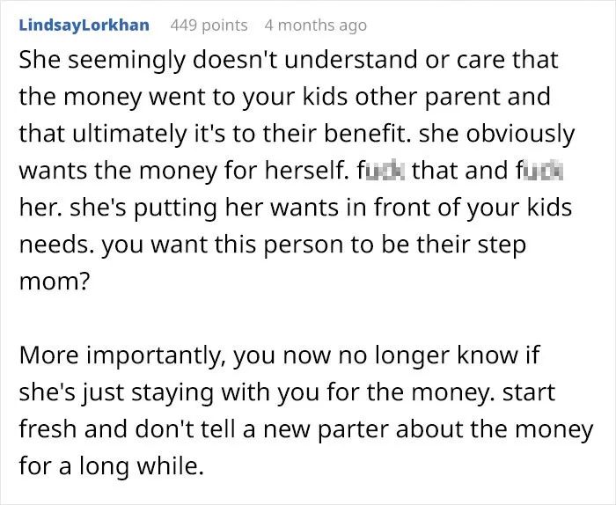Click 'More importantly,' starting the second paragraph

tap(121, 355)
